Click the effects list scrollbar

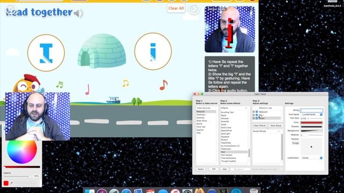tap(249, 153)
